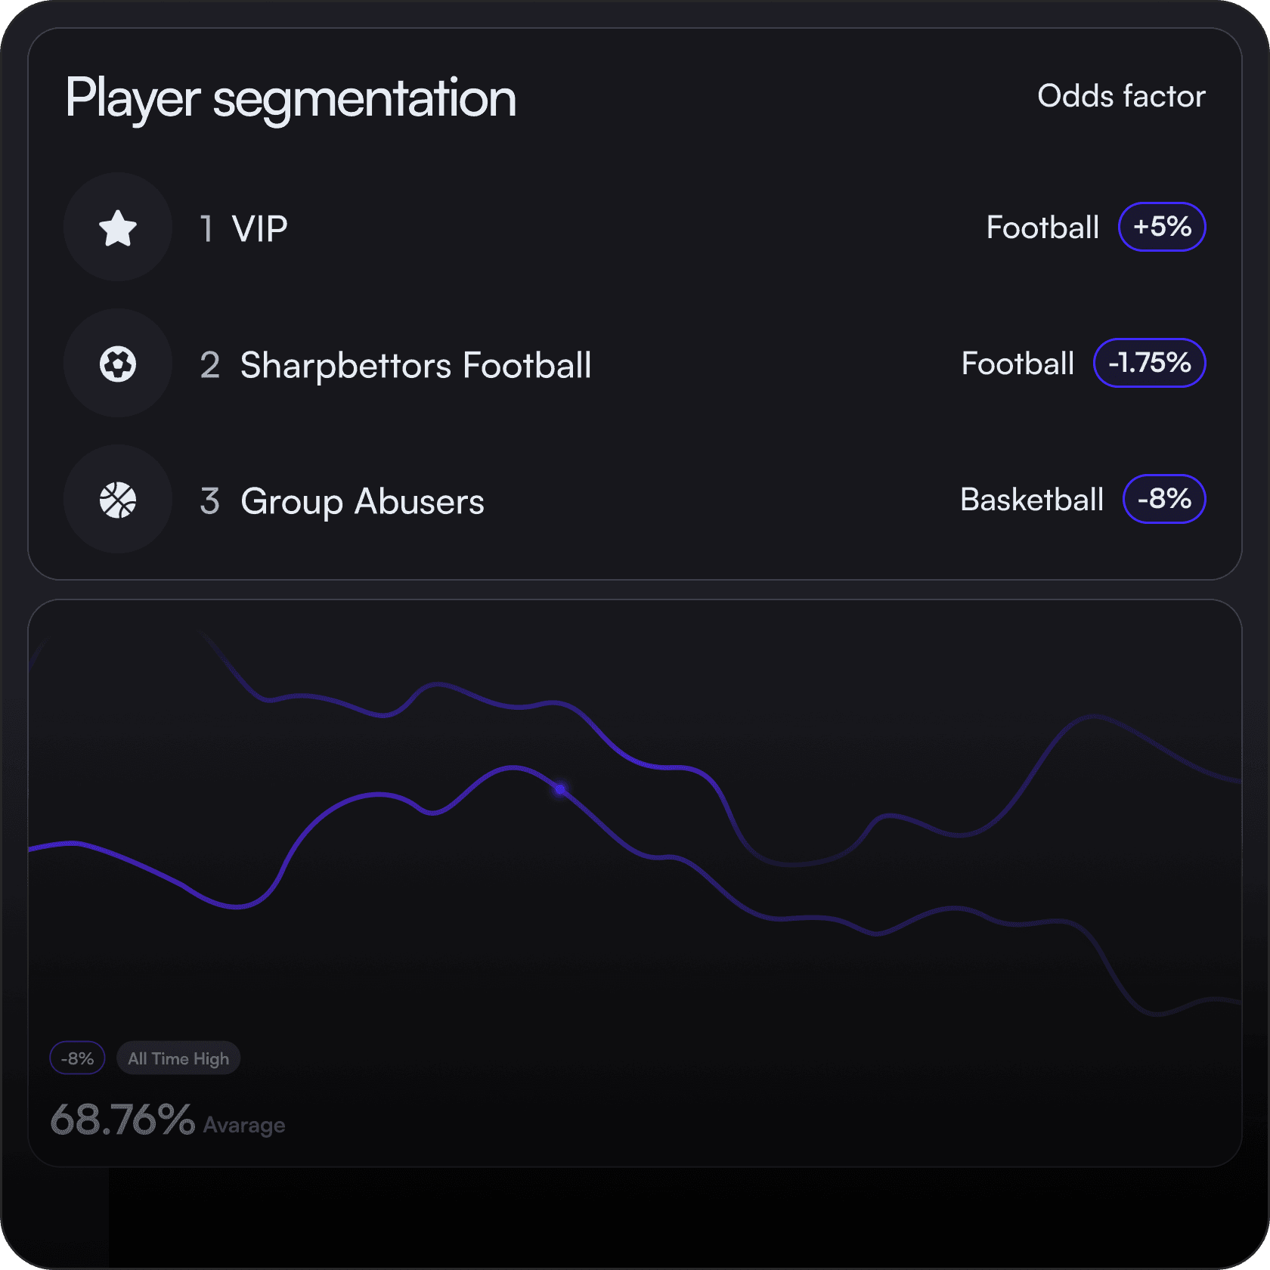Image resolution: width=1270 pixels, height=1270 pixels.
Task: Select the VIP segment name
Action: point(259,228)
